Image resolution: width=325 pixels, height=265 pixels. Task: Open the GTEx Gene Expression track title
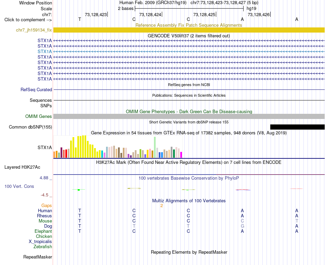point(189,133)
